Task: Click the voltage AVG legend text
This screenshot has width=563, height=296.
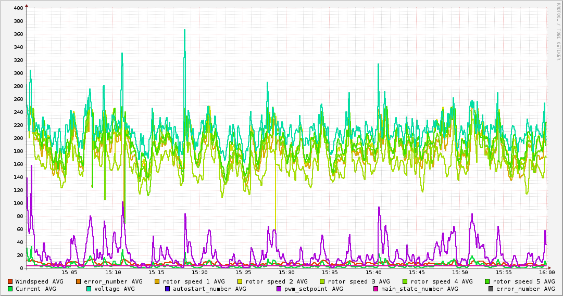Action: (114, 289)
